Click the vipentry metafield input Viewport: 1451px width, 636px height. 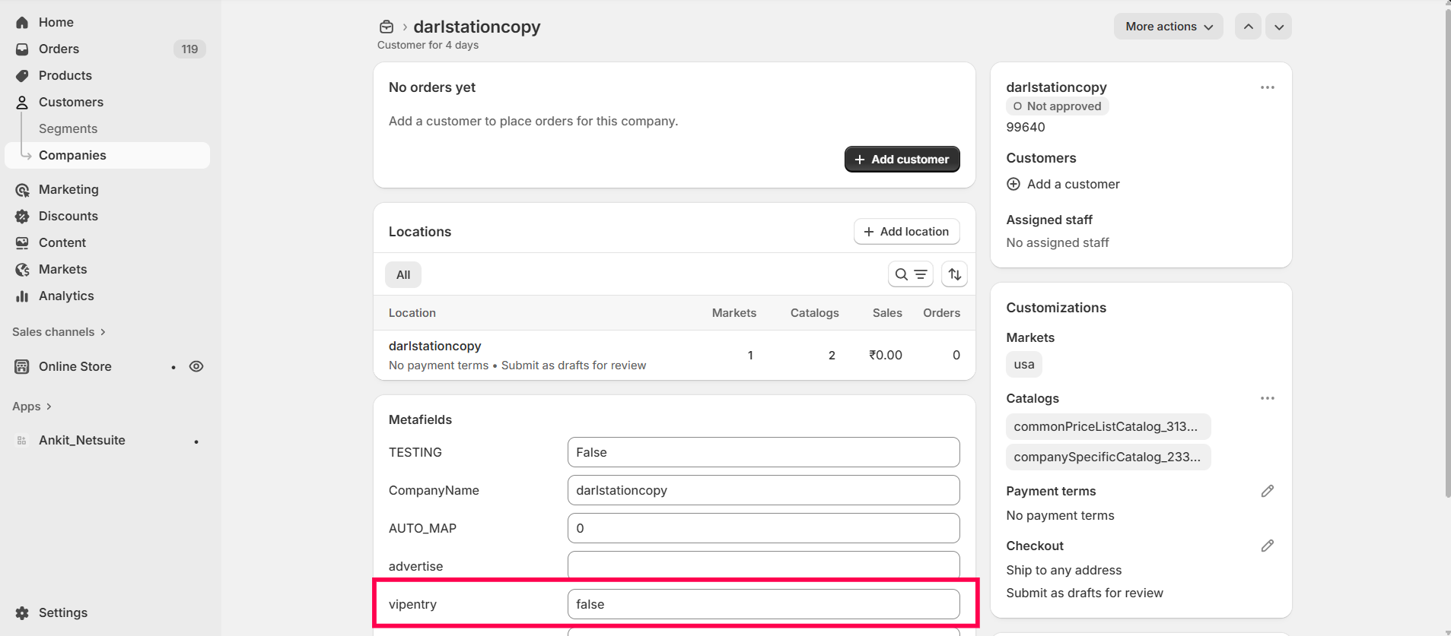point(763,604)
